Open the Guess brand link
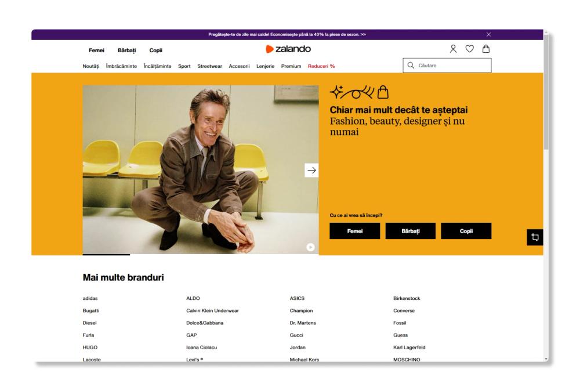This screenshot has height=391, width=580. pyautogui.click(x=401, y=335)
